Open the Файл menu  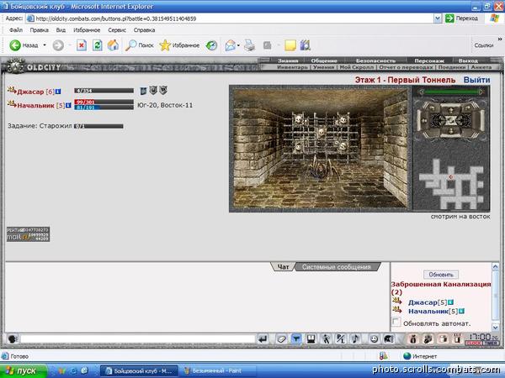tap(16, 30)
